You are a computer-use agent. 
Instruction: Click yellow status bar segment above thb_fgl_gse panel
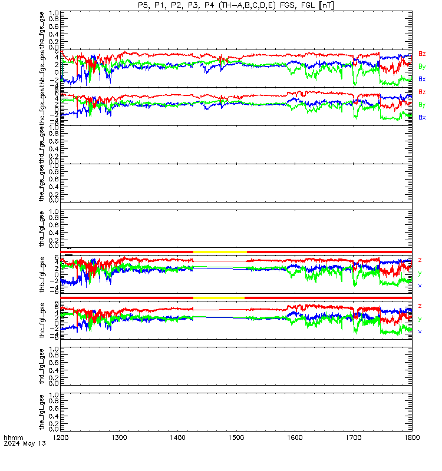coord(220,252)
